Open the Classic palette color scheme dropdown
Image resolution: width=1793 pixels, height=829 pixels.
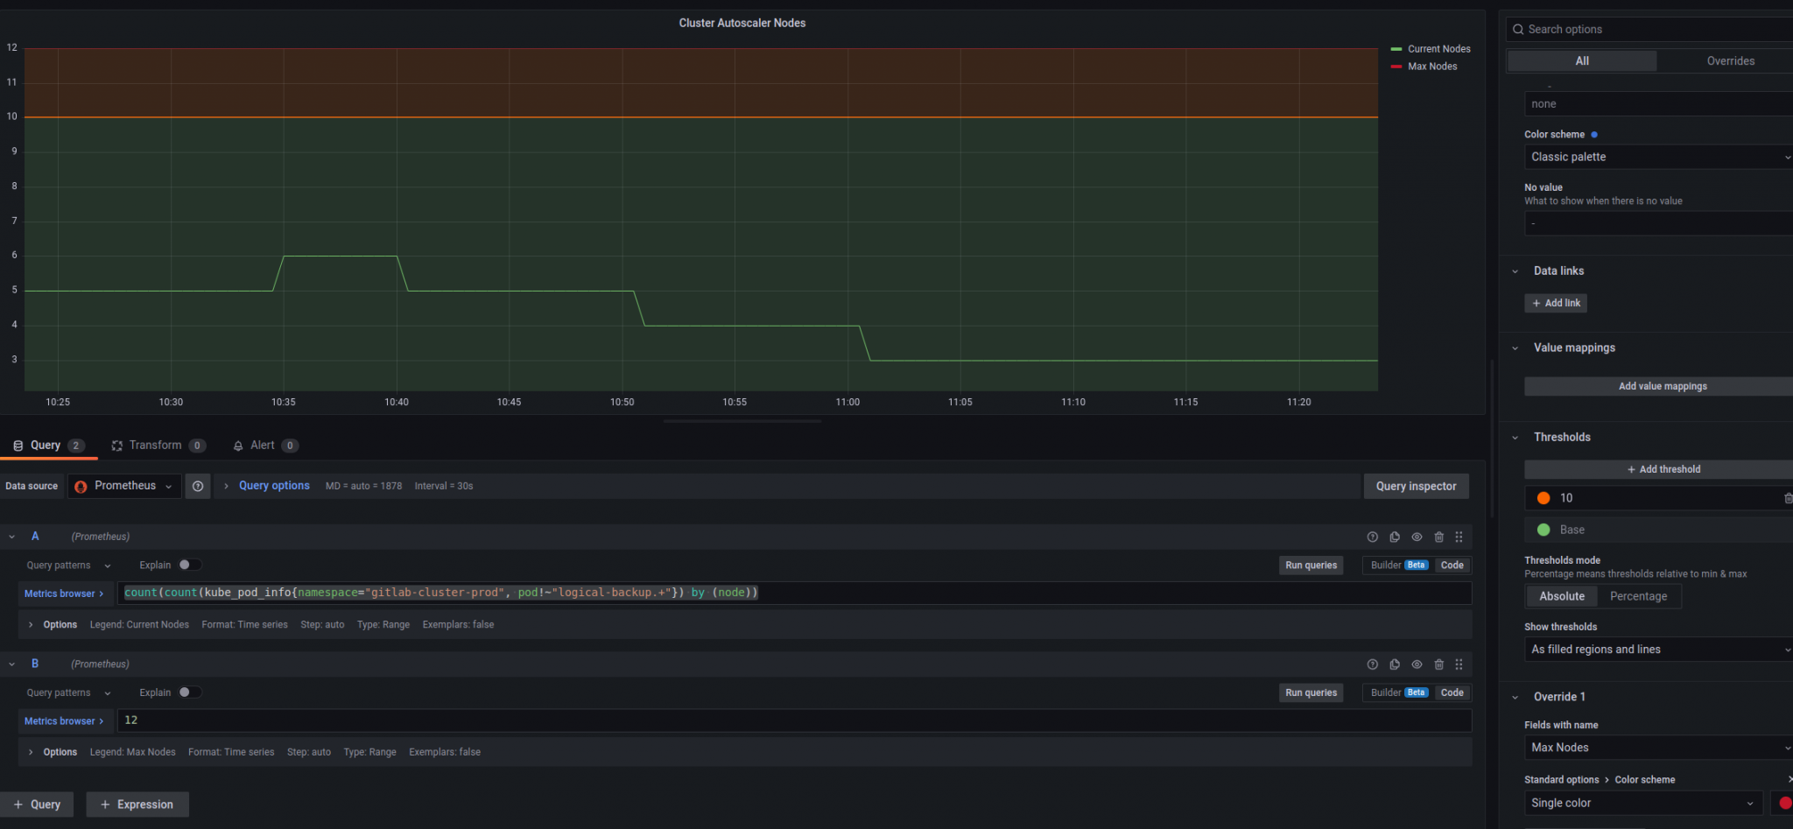(1656, 157)
